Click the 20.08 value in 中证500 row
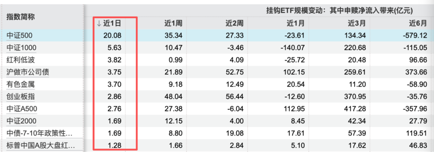 pyautogui.click(x=113, y=36)
